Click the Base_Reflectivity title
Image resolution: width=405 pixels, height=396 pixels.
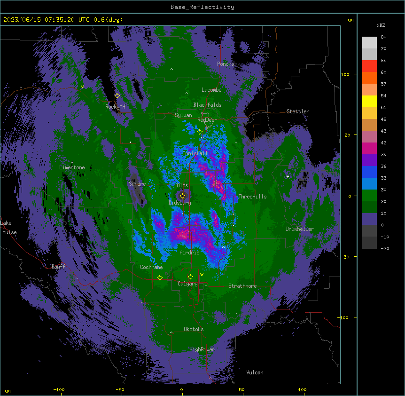202,7
